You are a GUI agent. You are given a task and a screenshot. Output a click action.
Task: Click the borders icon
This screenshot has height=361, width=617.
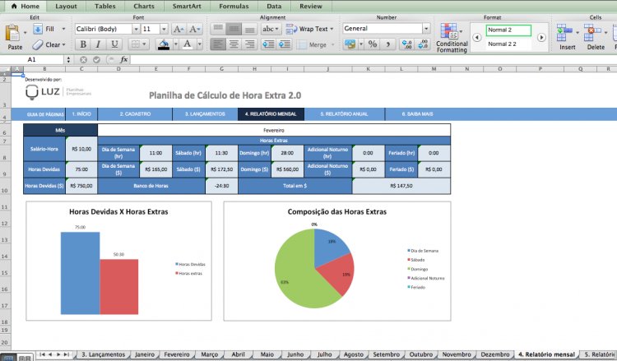pos(135,44)
